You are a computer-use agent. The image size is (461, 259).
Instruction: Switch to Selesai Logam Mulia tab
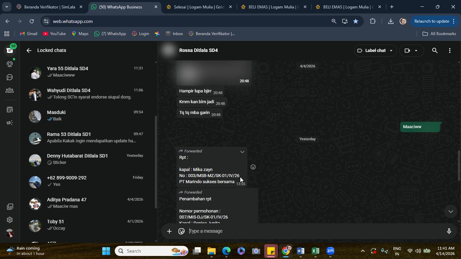[x=199, y=7]
